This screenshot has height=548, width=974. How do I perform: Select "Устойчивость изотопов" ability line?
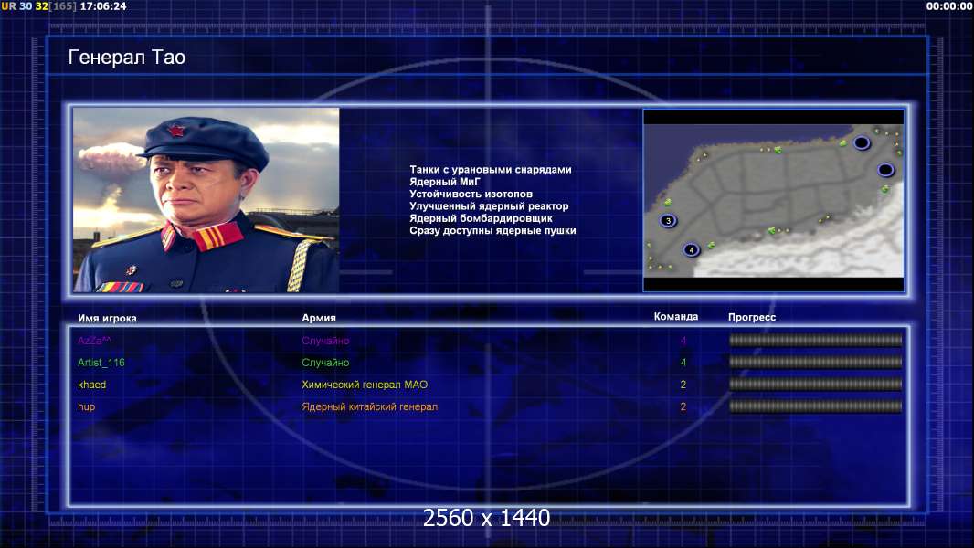pos(471,194)
